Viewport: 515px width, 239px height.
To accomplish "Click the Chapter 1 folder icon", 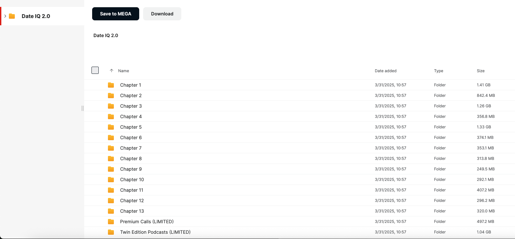I will [111, 85].
